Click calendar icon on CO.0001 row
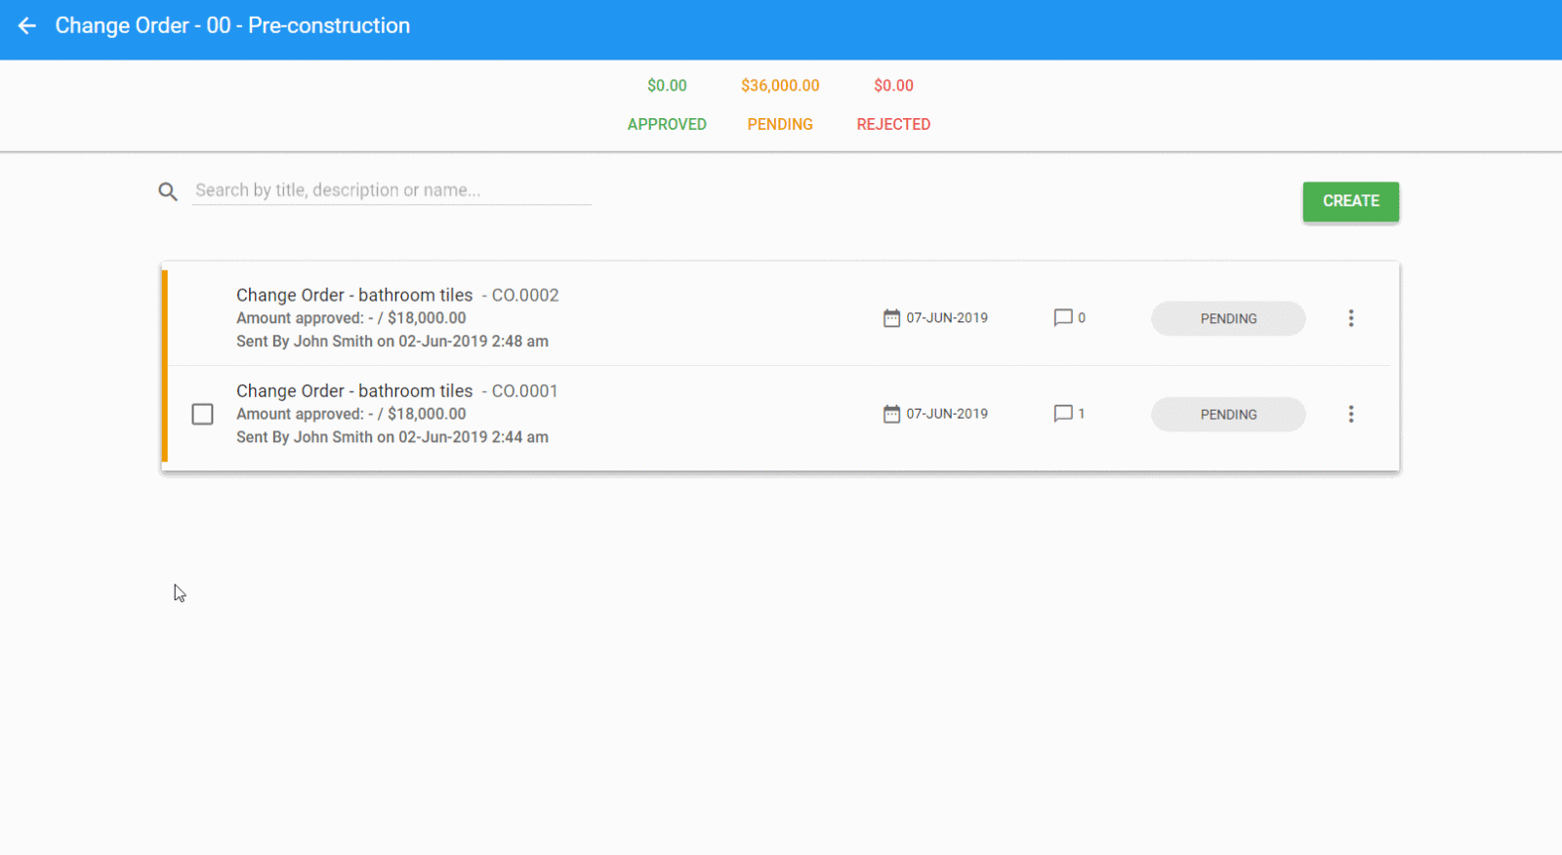The image size is (1562, 855). point(891,414)
